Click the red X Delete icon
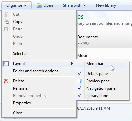The width and height of the screenshot is (132, 121). click(x=6, y=81)
